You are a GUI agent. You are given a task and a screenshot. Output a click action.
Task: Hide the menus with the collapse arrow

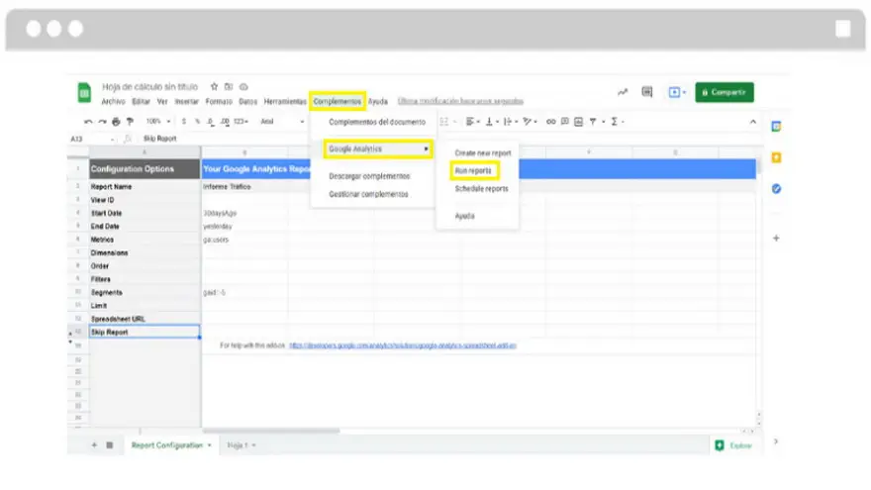(x=752, y=121)
